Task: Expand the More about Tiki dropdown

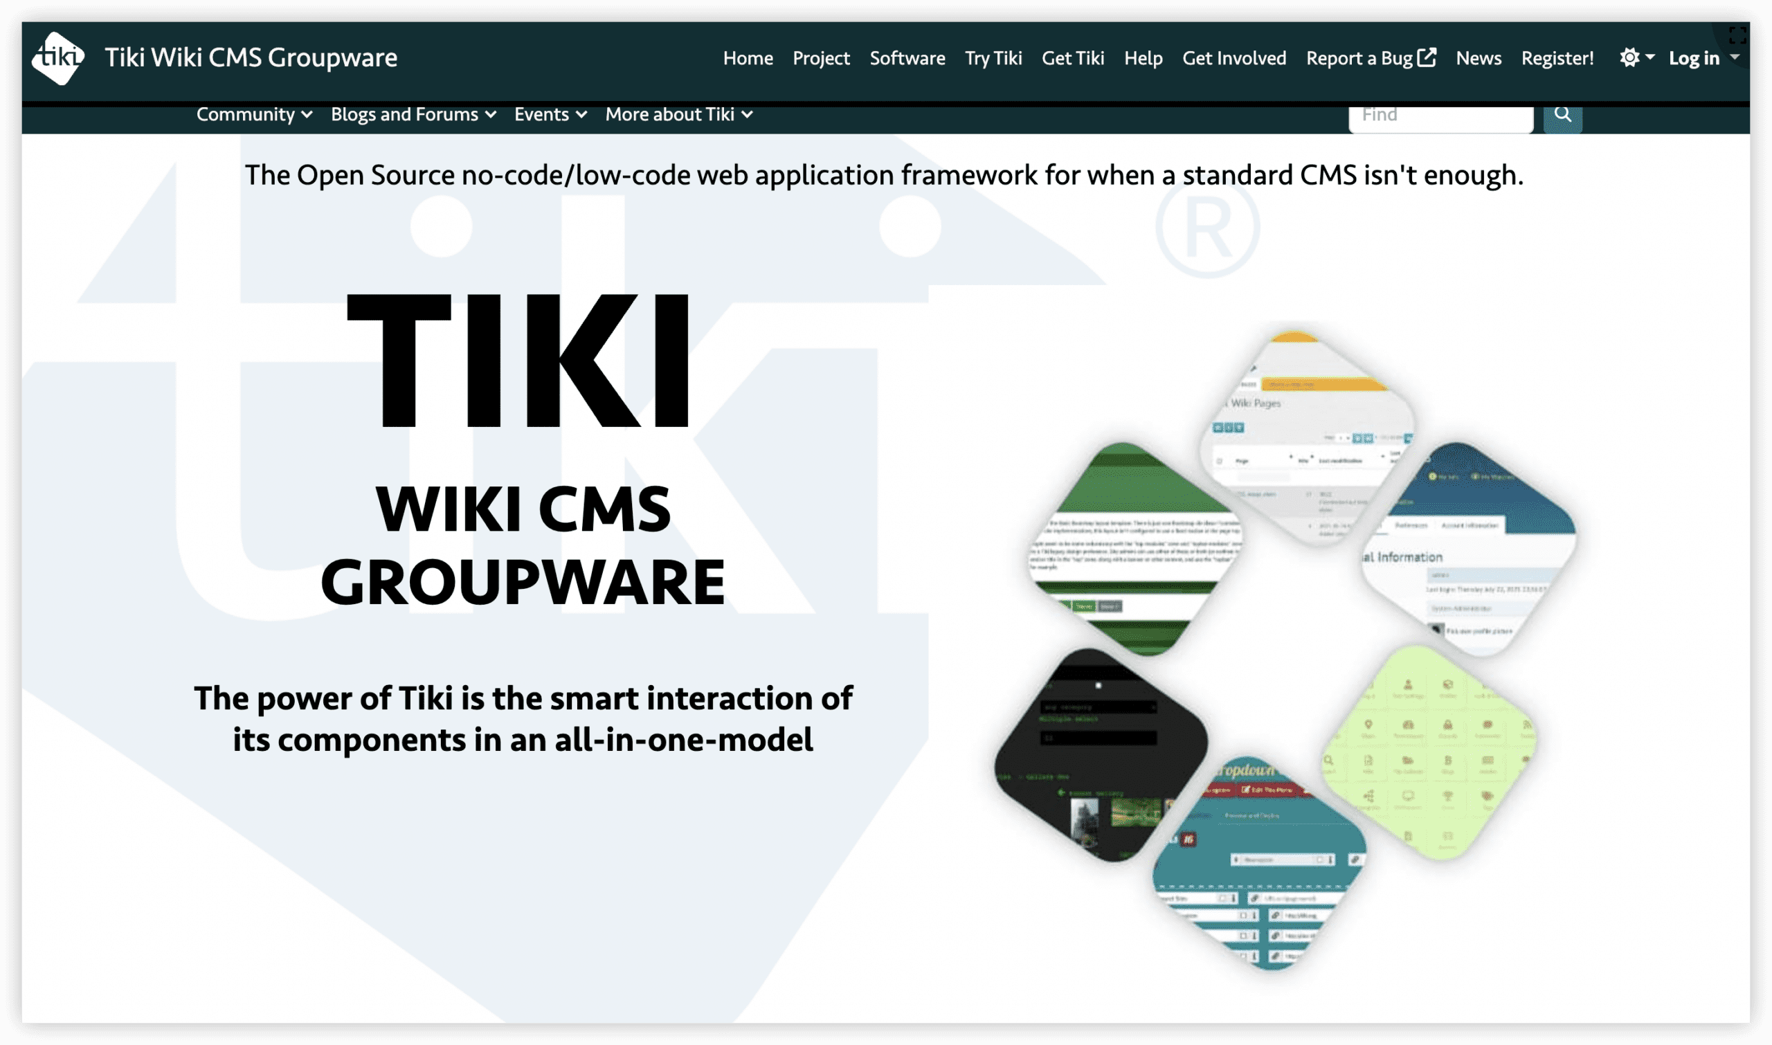Action: (x=678, y=114)
